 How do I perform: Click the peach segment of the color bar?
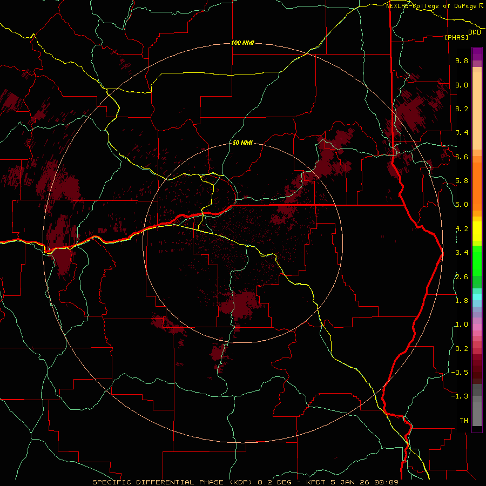pos(477,111)
